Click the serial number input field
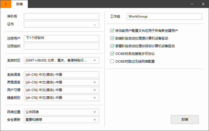209x131 pixels. [x=61, y=16]
